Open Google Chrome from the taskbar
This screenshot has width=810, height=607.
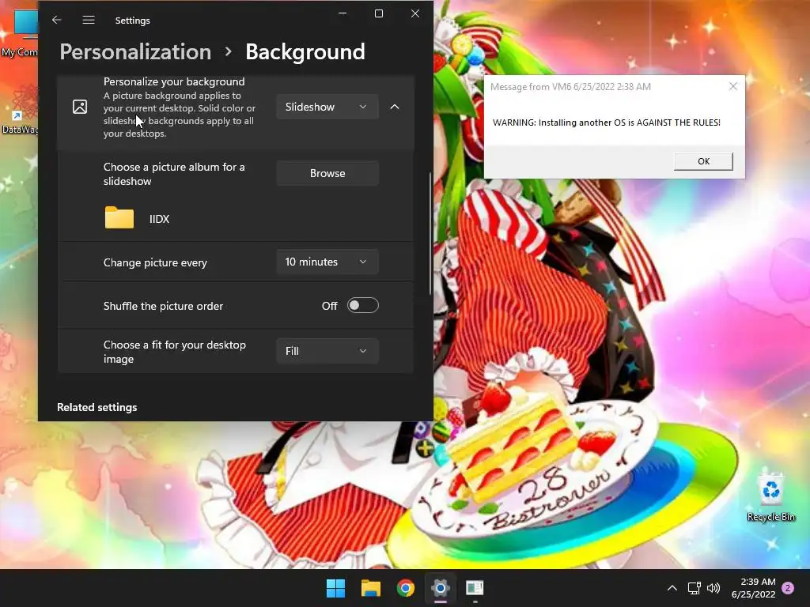pos(406,588)
